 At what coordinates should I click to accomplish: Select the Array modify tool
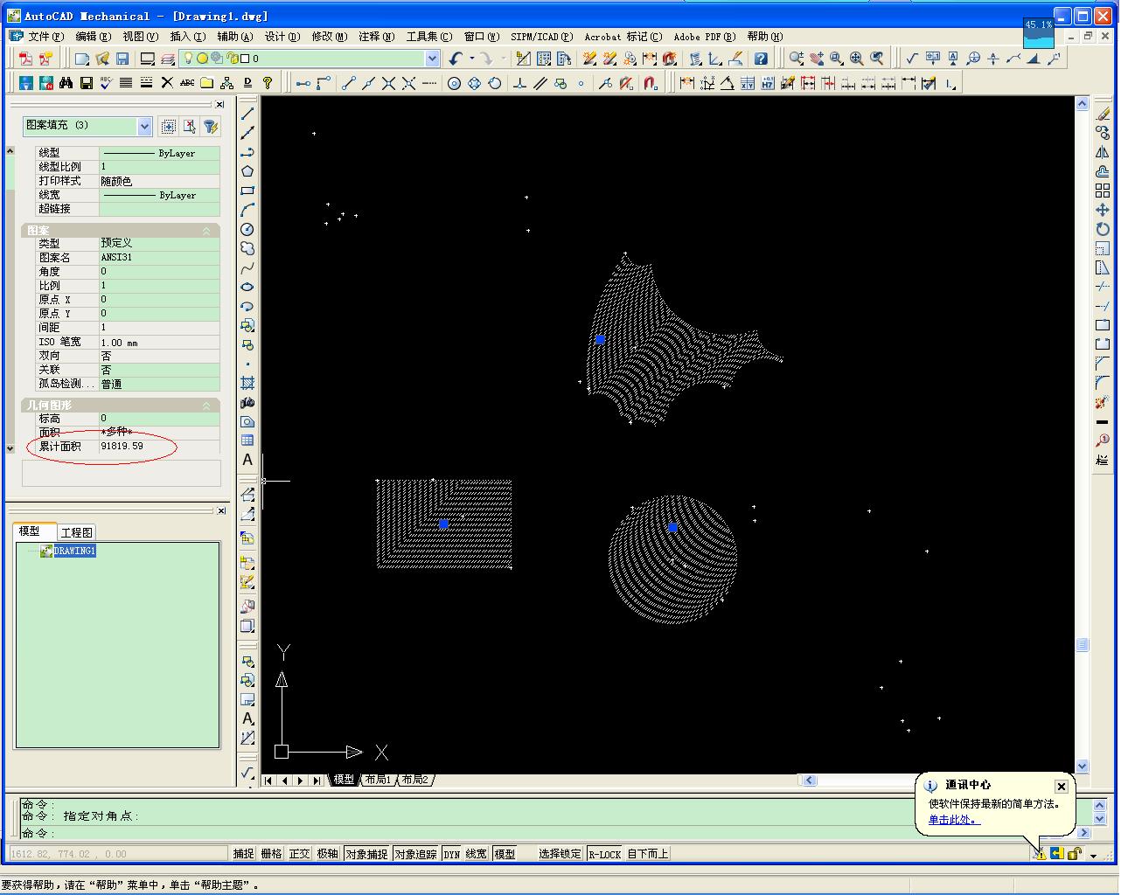pos(1103,191)
